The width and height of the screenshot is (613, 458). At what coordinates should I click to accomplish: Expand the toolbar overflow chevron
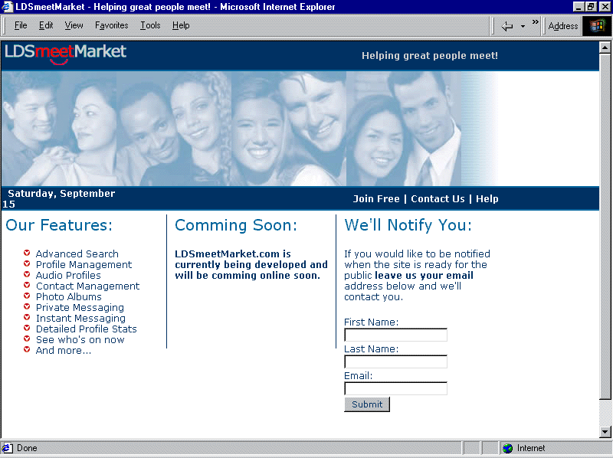(x=535, y=22)
